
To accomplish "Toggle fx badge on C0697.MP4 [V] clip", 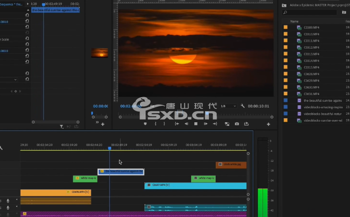I will (x=149, y=185).
